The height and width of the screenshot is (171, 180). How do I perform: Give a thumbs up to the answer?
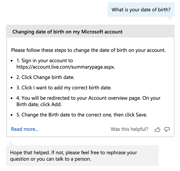(x=157, y=130)
